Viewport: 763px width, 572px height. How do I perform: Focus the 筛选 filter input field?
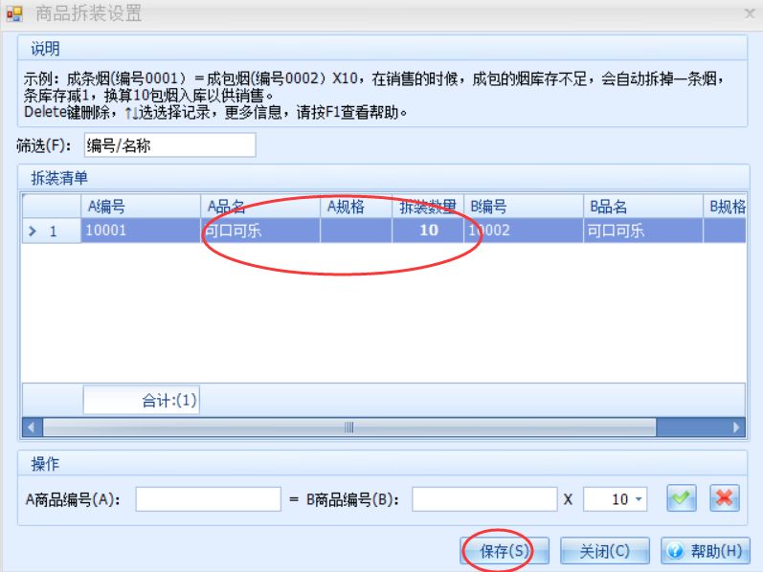click(x=169, y=145)
